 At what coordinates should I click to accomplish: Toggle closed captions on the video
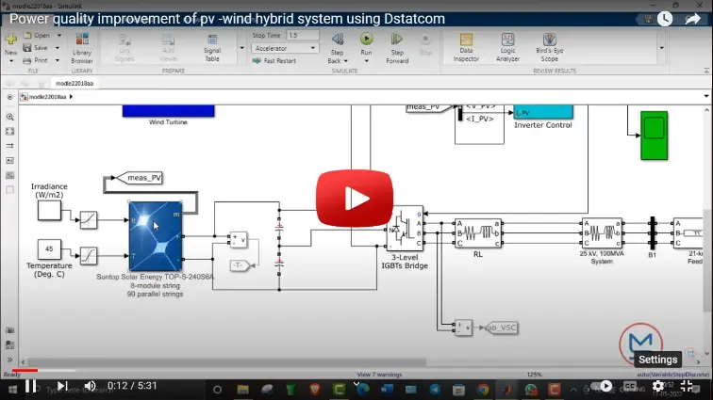[630, 386]
